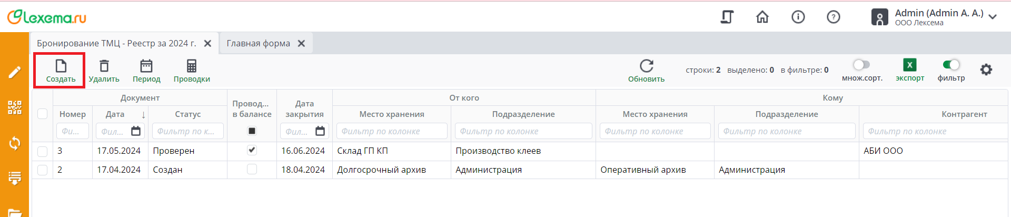
Task: Switch to the Главная форма tab
Action: pyautogui.click(x=258, y=43)
